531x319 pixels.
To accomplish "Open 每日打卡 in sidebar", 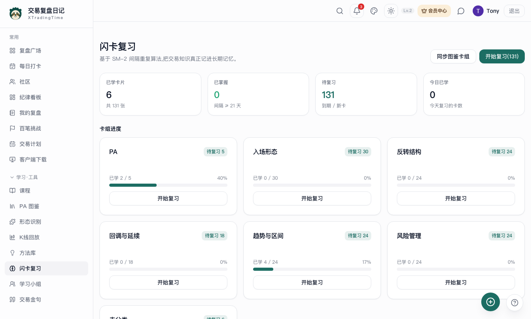I will pyautogui.click(x=46, y=66).
